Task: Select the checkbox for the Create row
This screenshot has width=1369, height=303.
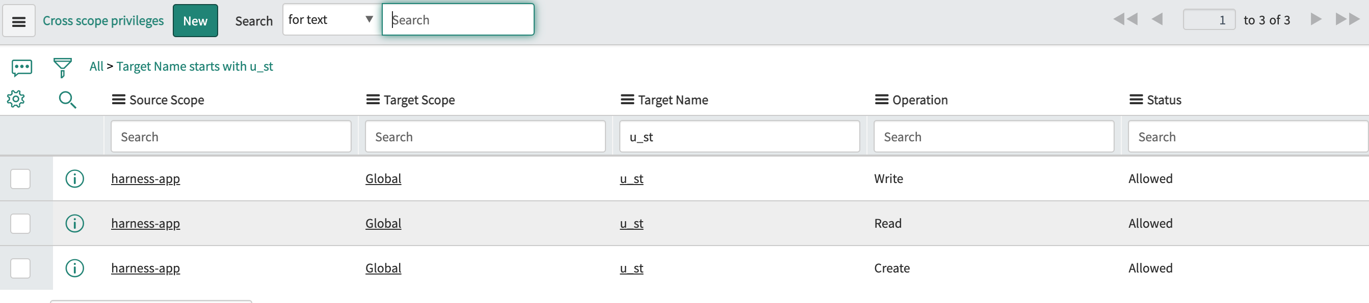Action: tap(21, 268)
